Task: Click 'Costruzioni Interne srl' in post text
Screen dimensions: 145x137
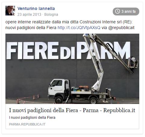Action: [101, 22]
